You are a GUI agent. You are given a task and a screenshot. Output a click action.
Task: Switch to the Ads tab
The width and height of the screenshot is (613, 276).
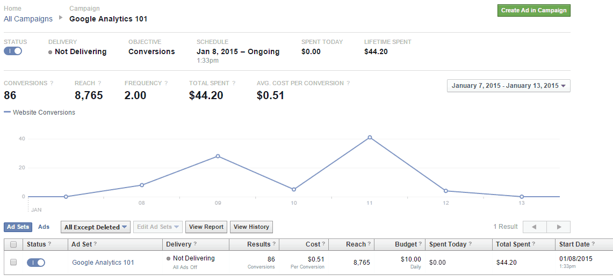pyautogui.click(x=44, y=227)
